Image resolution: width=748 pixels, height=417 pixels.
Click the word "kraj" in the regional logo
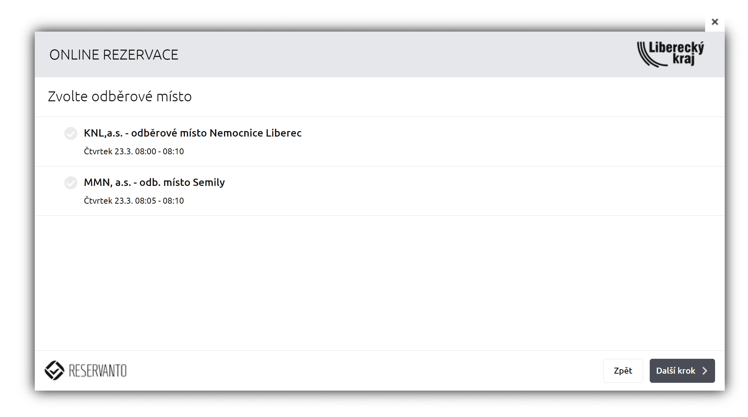683,60
